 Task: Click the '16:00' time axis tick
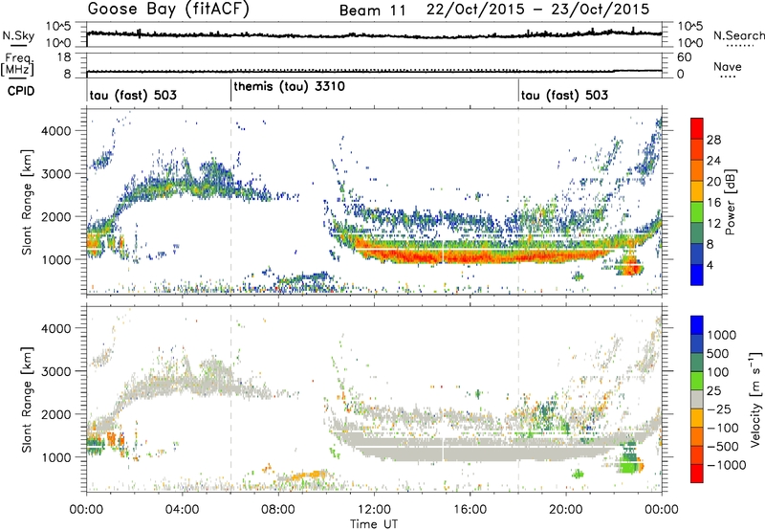470,510
